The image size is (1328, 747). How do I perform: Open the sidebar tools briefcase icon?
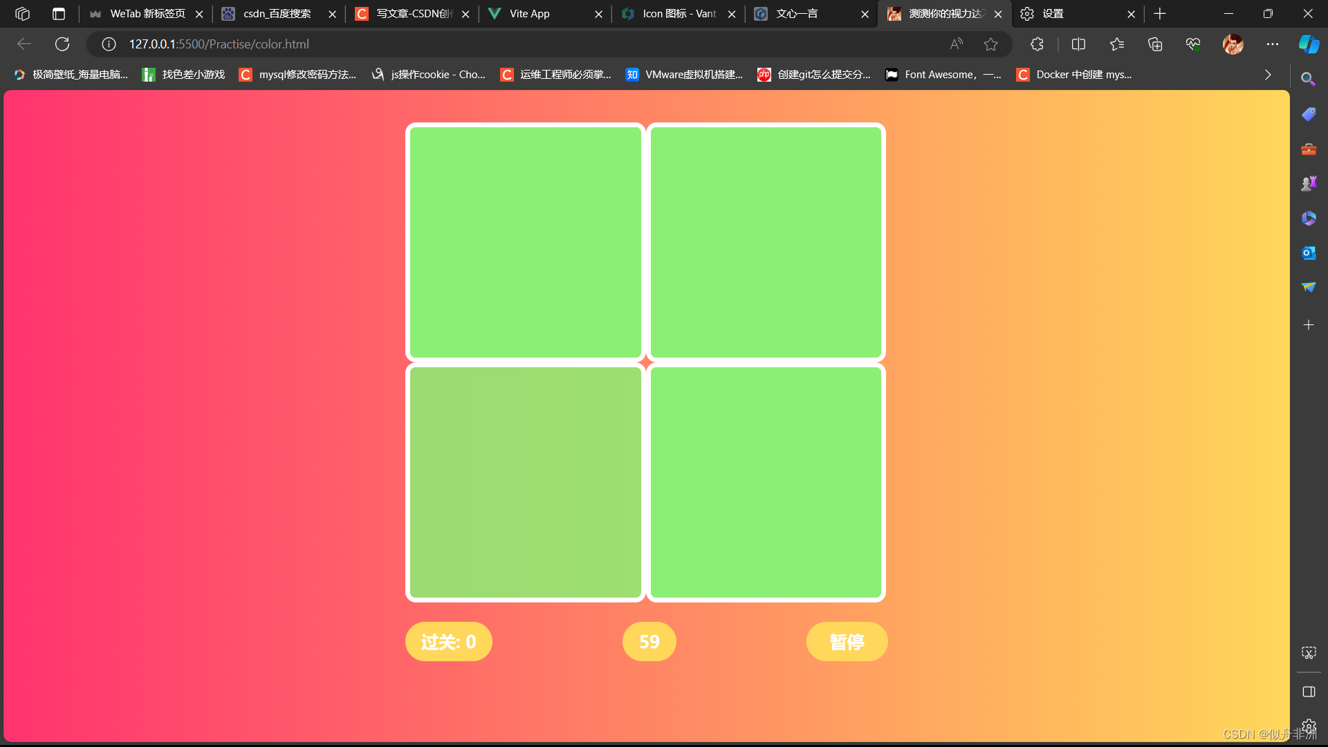click(x=1308, y=149)
